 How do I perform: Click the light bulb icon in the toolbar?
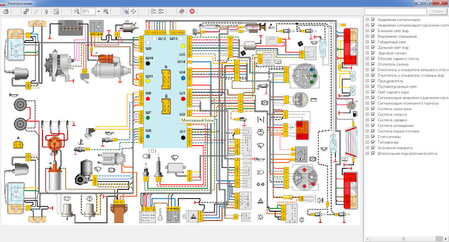coord(46,11)
